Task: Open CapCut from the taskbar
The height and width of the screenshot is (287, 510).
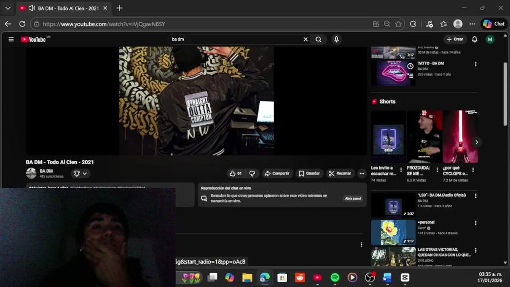Action: [405, 277]
